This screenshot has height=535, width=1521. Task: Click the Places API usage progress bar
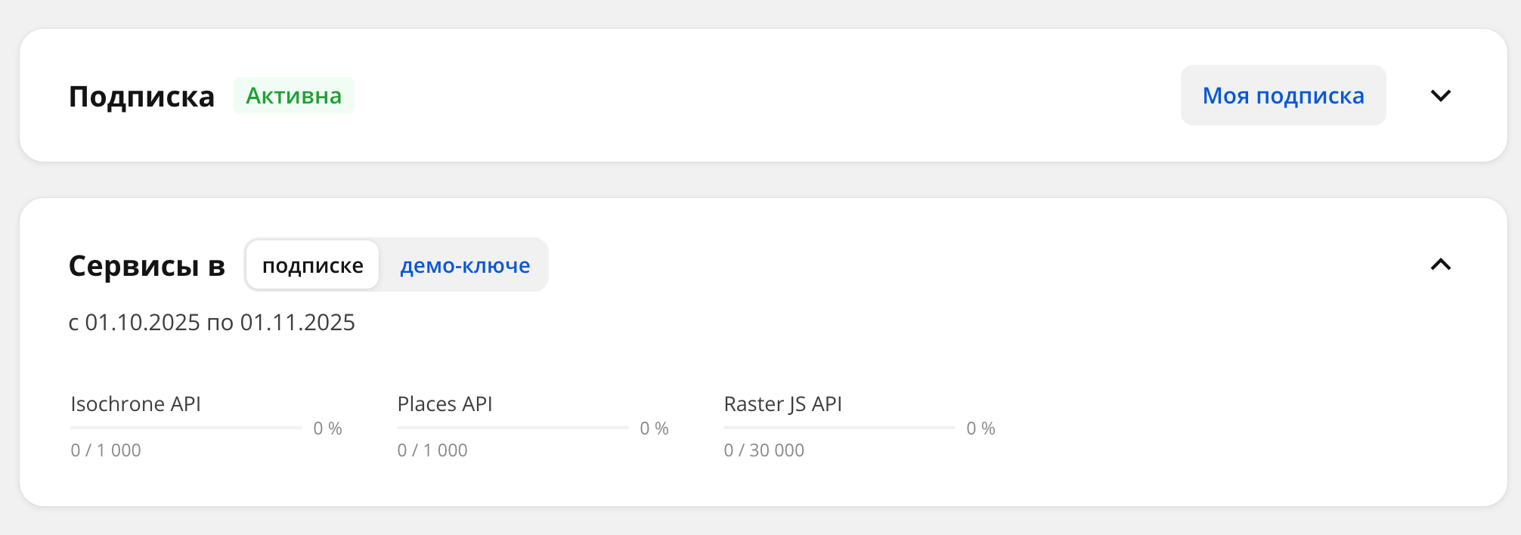pos(513,428)
